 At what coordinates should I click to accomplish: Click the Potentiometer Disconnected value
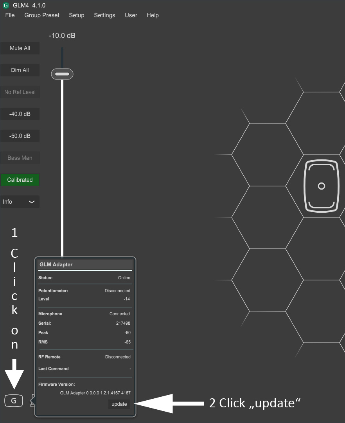pos(117,291)
